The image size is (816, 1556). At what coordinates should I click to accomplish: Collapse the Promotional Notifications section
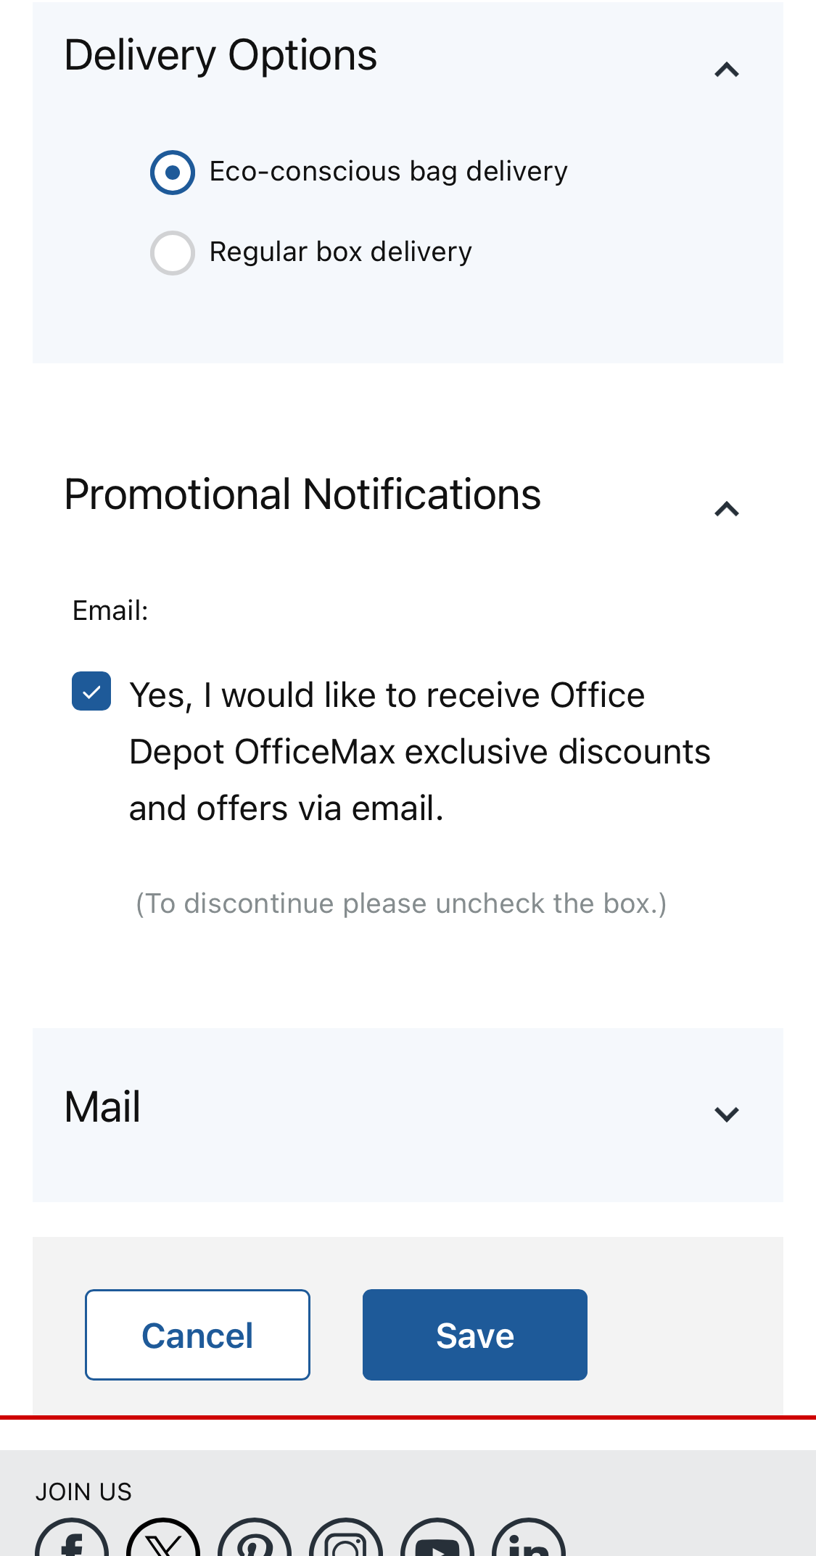(x=728, y=510)
